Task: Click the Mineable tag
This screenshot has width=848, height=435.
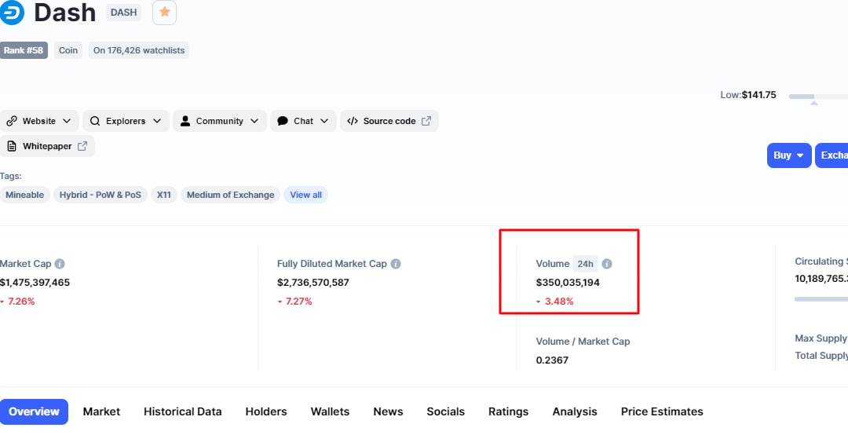Action: click(x=25, y=195)
